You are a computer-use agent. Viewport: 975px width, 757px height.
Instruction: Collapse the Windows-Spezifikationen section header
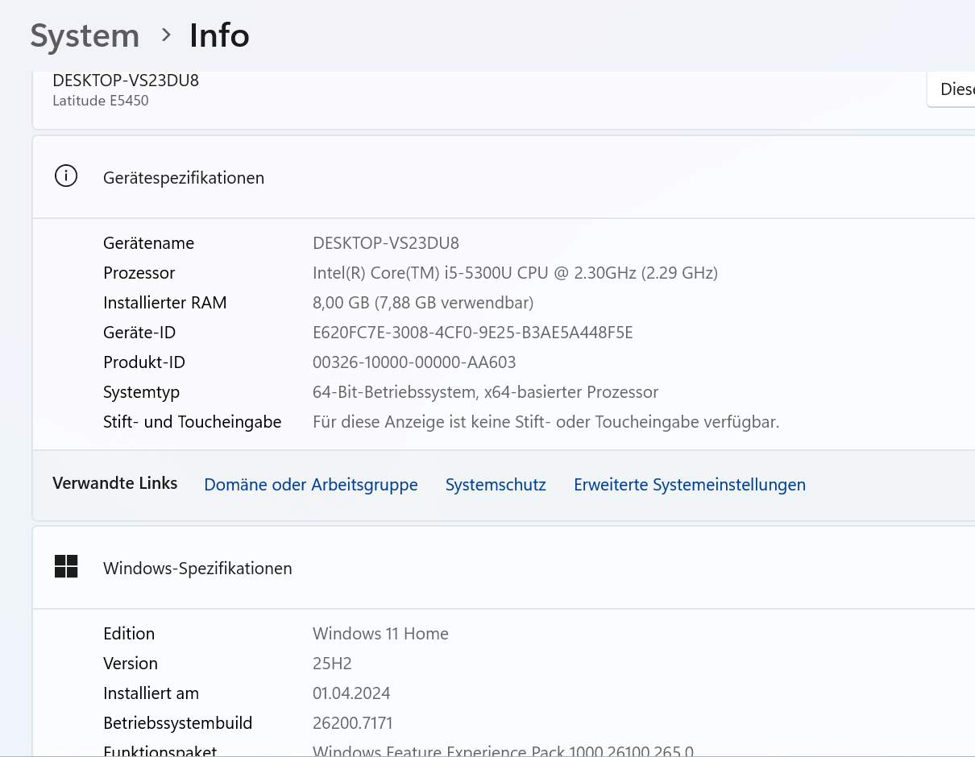pyautogui.click(x=504, y=568)
